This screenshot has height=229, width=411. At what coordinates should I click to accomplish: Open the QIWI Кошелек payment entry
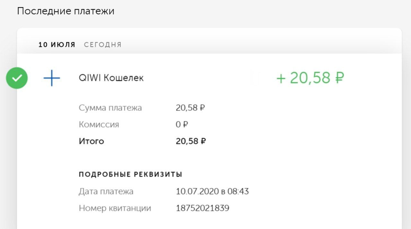pyautogui.click(x=111, y=78)
